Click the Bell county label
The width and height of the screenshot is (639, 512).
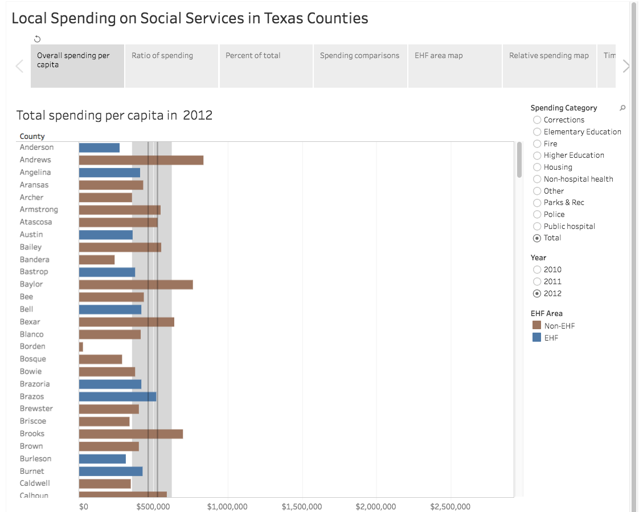click(x=27, y=309)
